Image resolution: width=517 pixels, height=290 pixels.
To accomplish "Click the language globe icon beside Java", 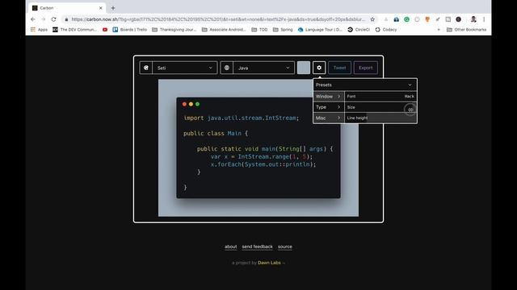I will [x=227, y=68].
